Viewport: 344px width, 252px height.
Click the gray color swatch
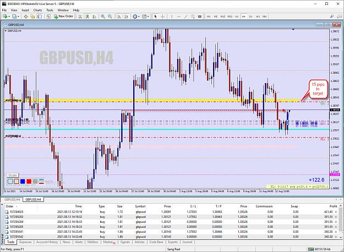tap(35, 182)
